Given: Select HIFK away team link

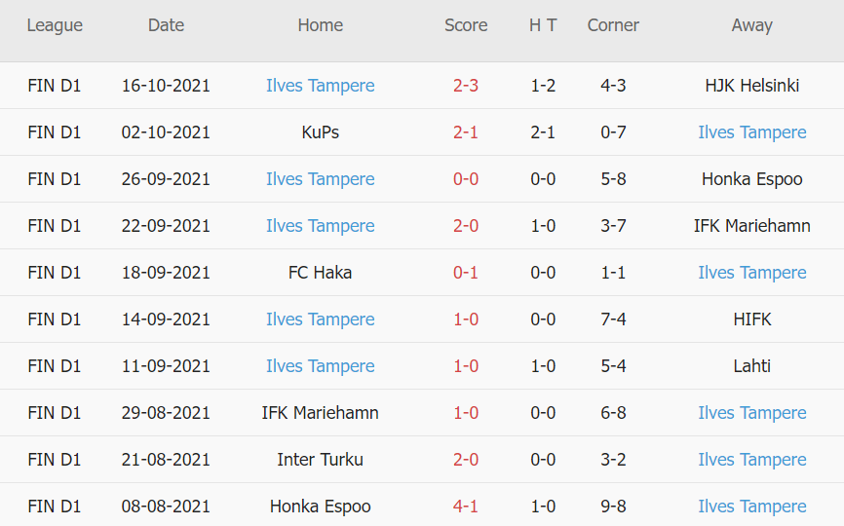Looking at the screenshot, I should tap(751, 319).
